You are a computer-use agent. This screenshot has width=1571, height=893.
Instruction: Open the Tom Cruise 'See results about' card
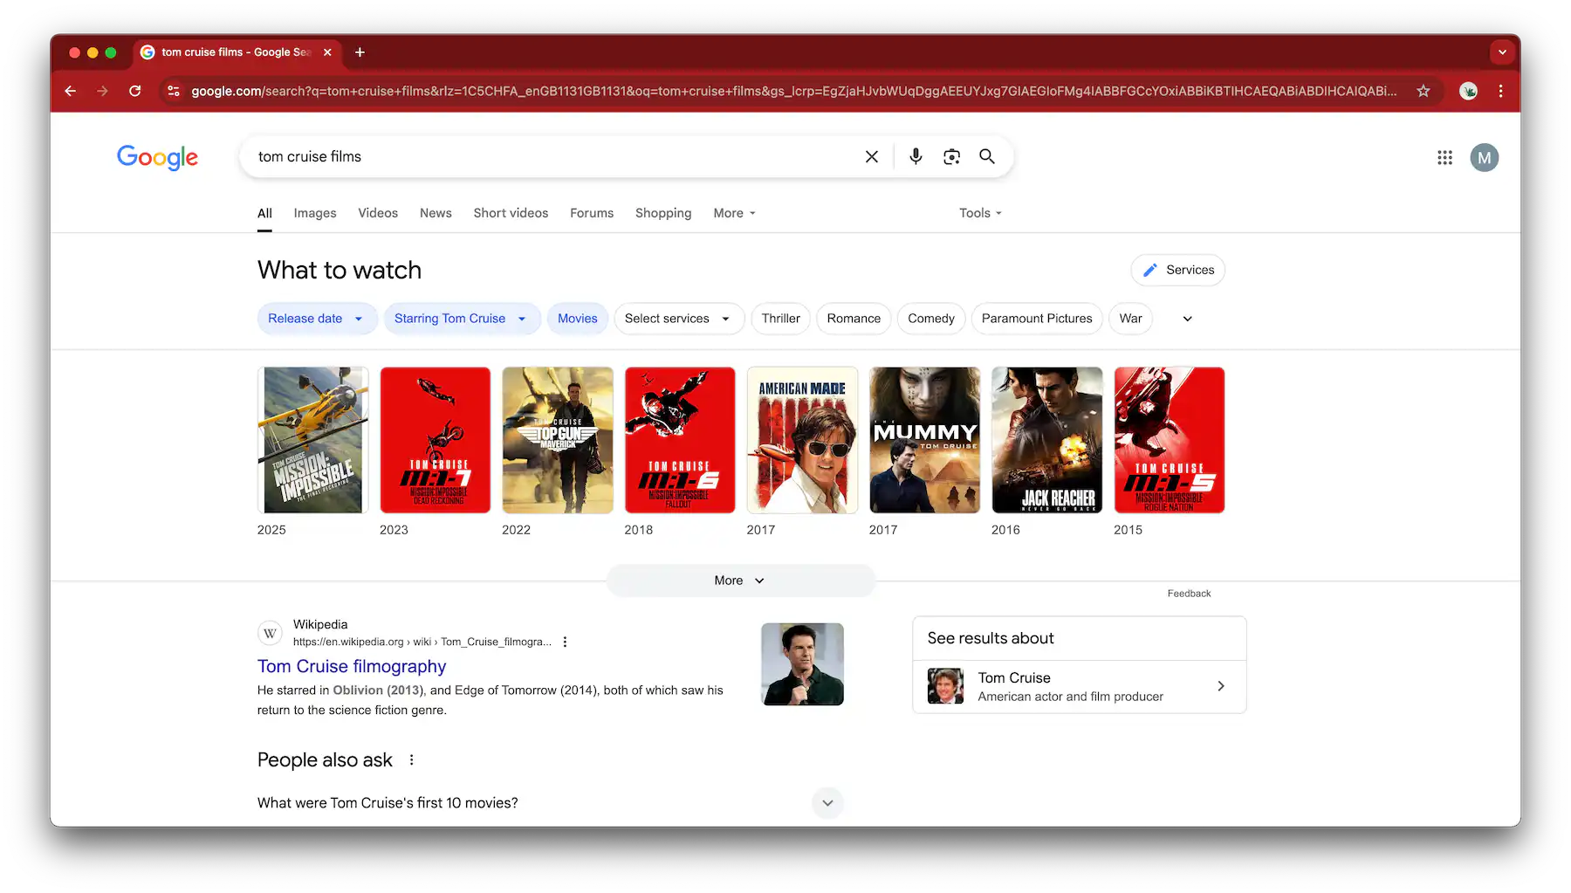(1080, 686)
